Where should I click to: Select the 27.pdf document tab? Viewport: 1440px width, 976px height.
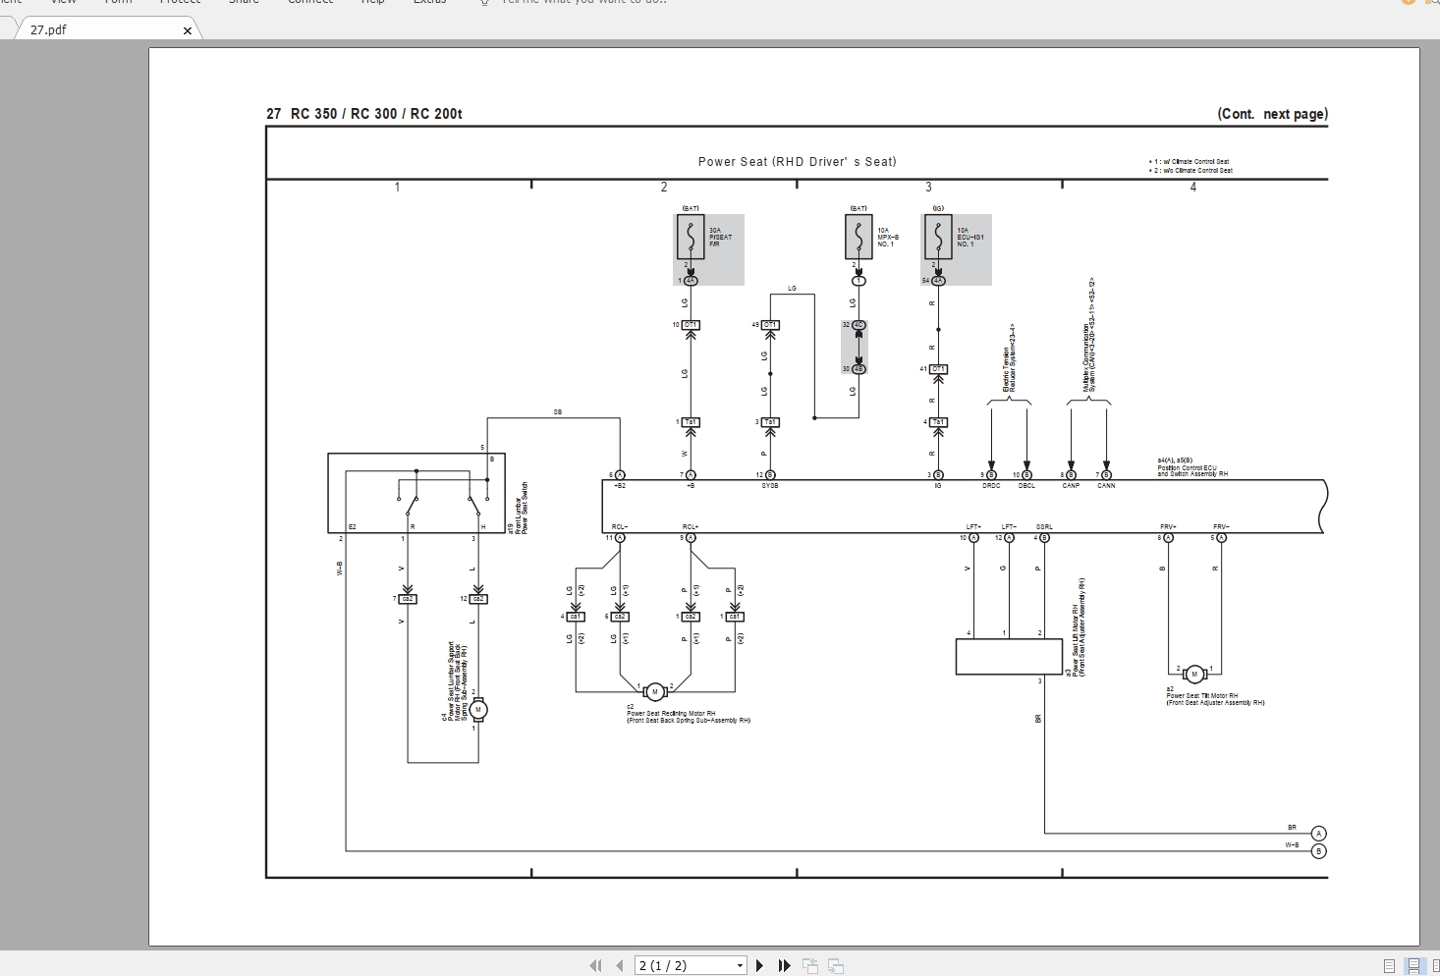(x=79, y=29)
